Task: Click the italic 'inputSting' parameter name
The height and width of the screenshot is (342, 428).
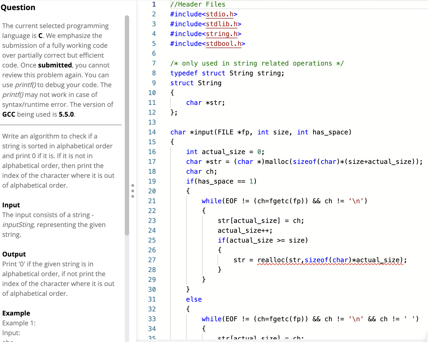Action: coord(18,225)
